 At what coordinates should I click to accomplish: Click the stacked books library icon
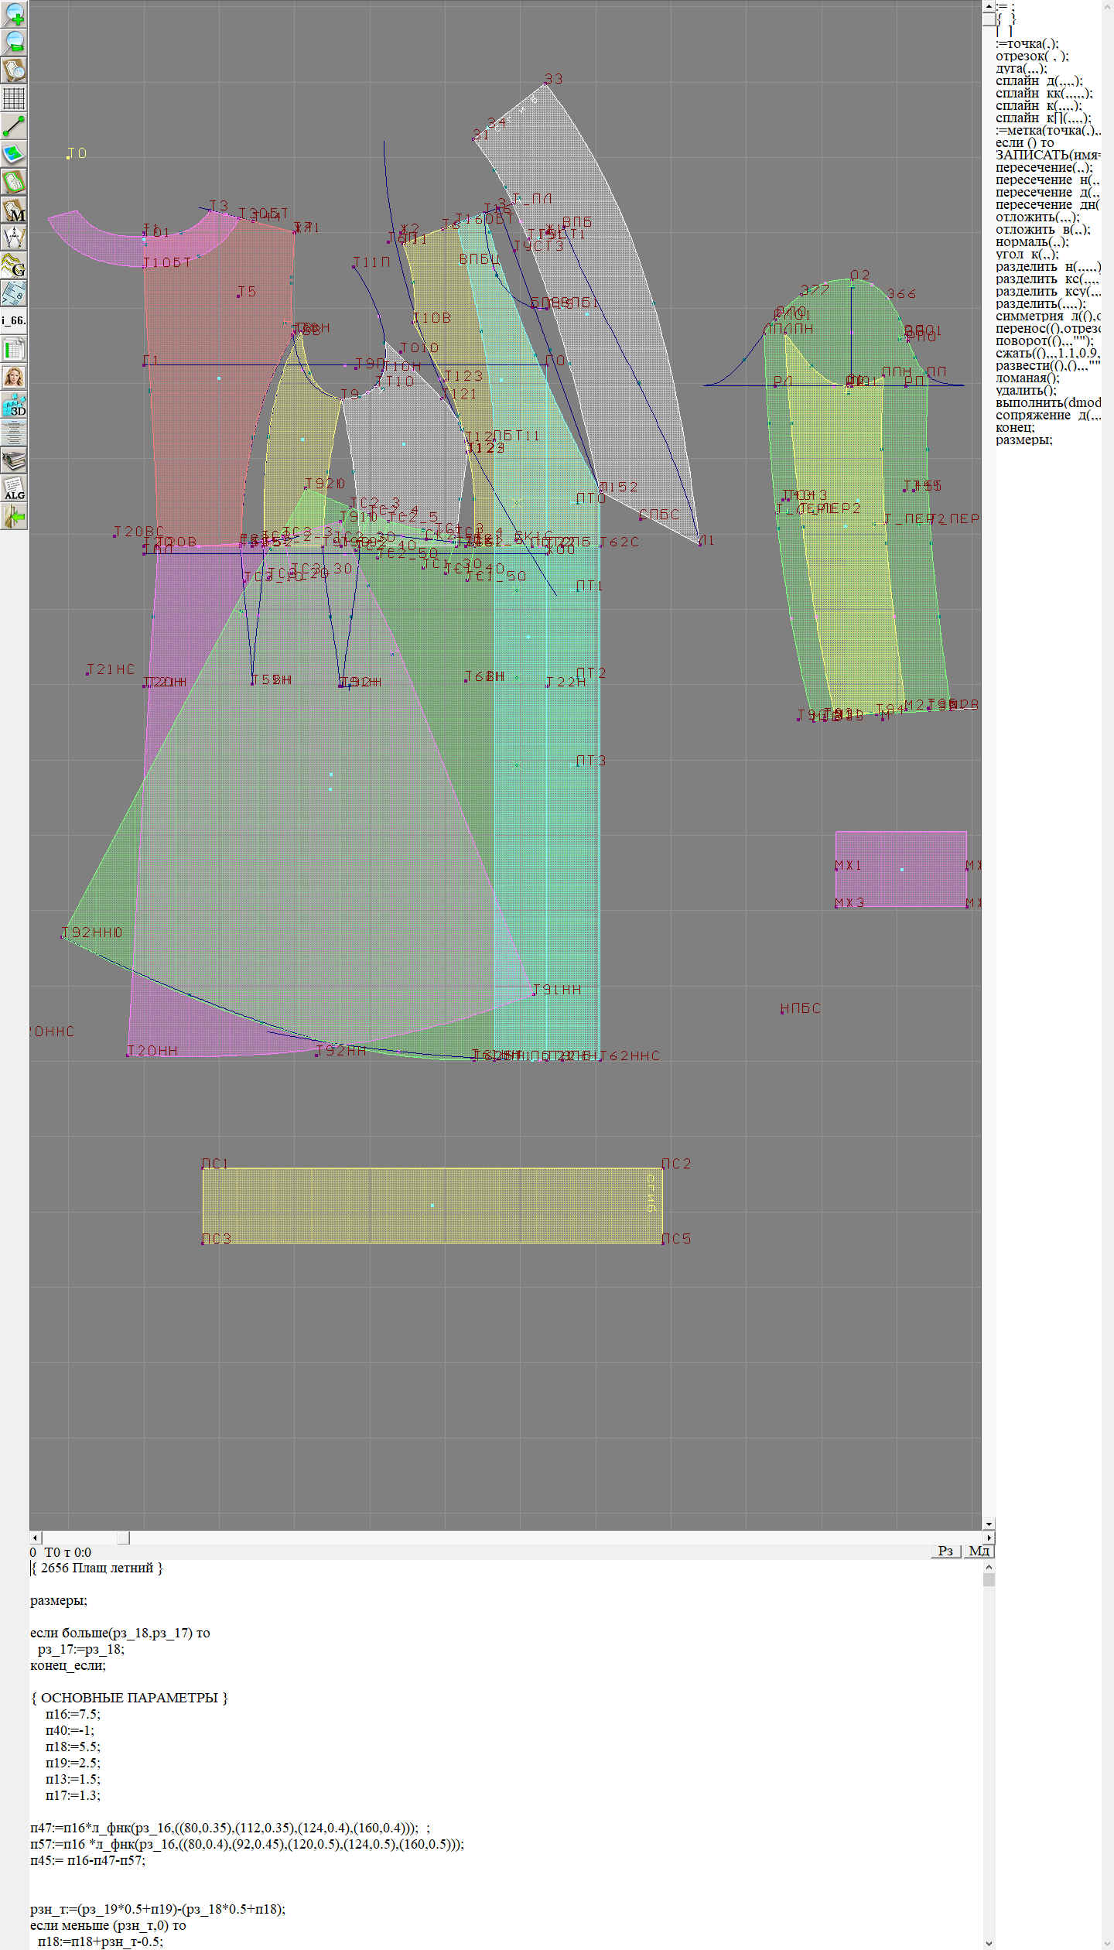pyautogui.click(x=14, y=461)
